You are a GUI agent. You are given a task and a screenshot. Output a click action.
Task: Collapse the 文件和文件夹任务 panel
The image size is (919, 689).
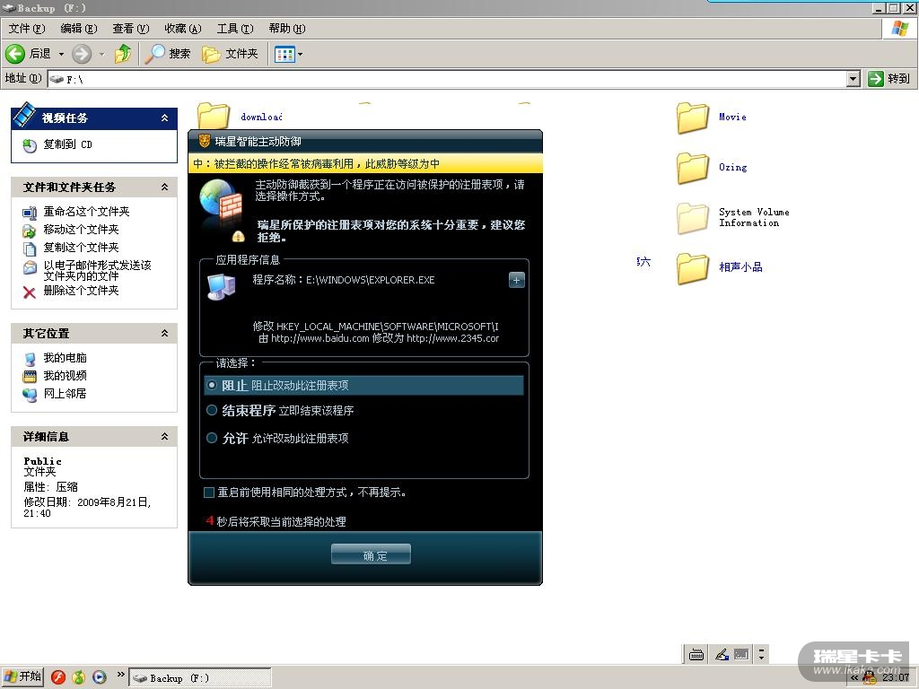point(165,187)
